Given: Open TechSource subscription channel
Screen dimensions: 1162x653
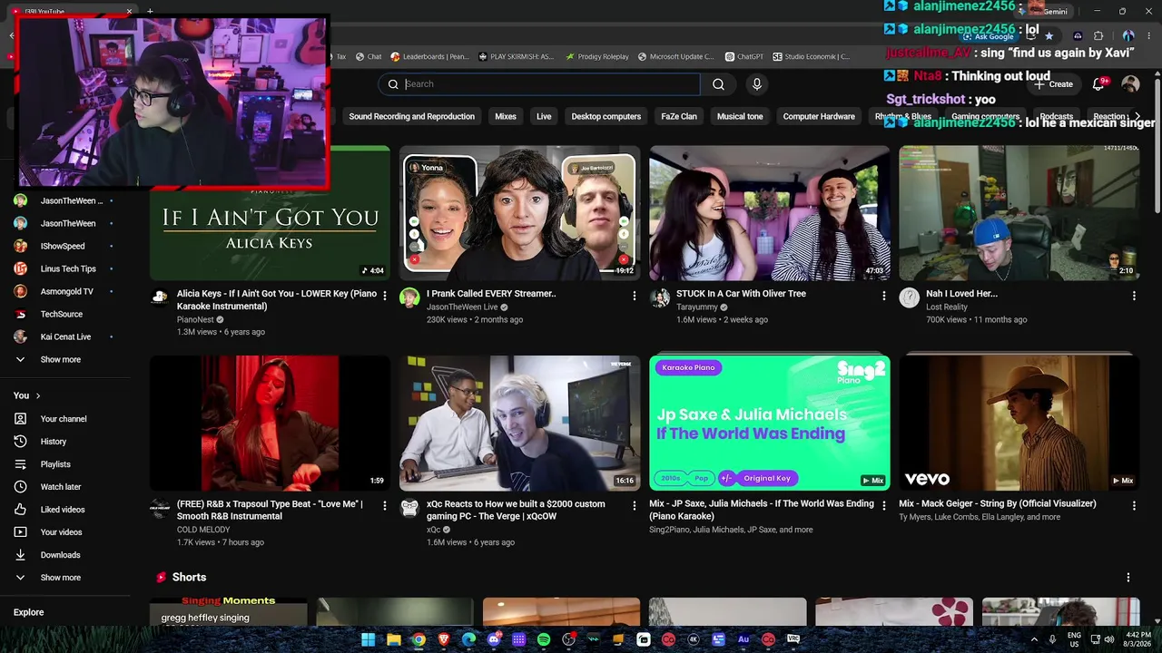Looking at the screenshot, I should tap(62, 315).
